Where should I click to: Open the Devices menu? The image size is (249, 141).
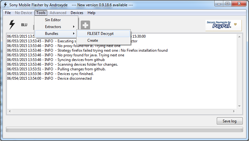pos(77,13)
